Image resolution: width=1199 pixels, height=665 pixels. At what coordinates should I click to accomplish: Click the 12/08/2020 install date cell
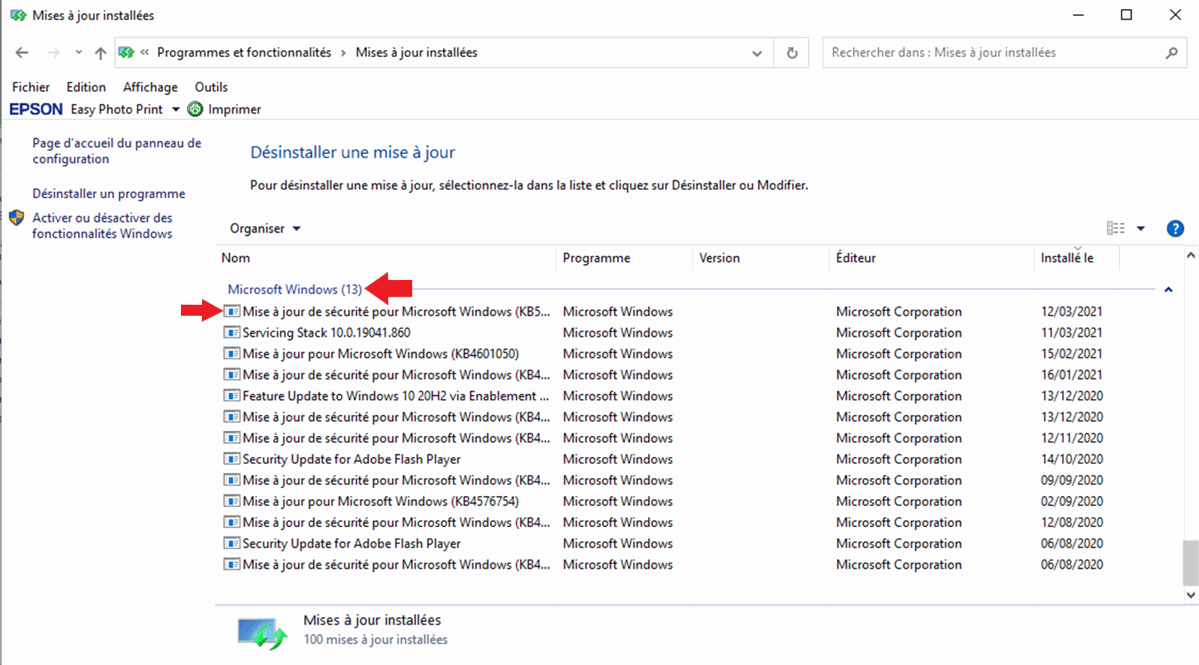[1071, 522]
